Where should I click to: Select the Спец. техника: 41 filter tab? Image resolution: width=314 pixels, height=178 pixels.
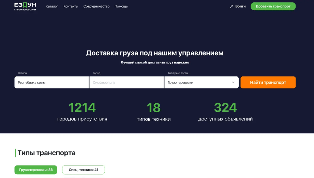84,170
